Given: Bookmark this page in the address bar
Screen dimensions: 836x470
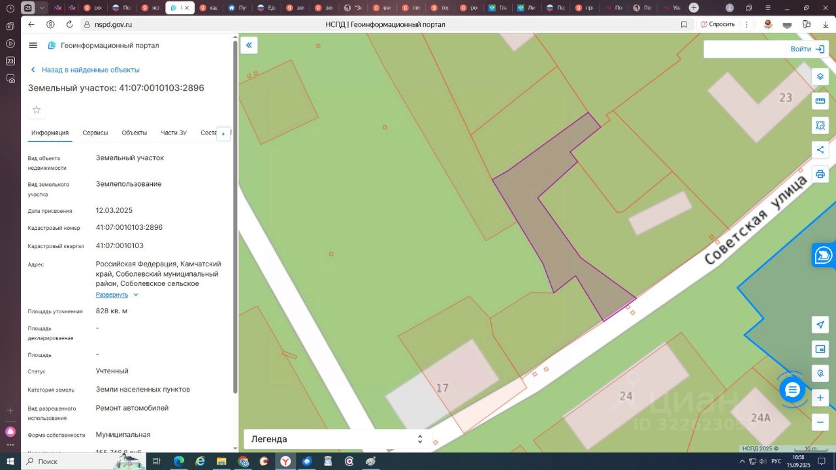Looking at the screenshot, I should [684, 24].
